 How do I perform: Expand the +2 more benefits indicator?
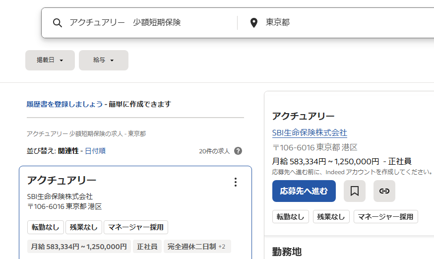pos(222,247)
